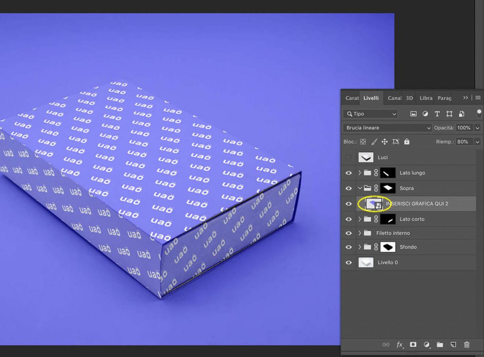Hide the Lato lungo group
This screenshot has height=357, width=484.
pyautogui.click(x=349, y=173)
